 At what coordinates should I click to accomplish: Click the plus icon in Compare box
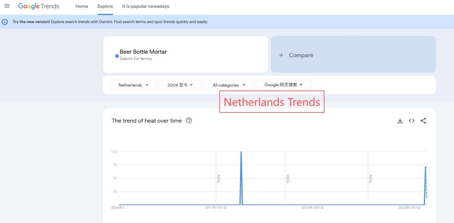pos(281,55)
